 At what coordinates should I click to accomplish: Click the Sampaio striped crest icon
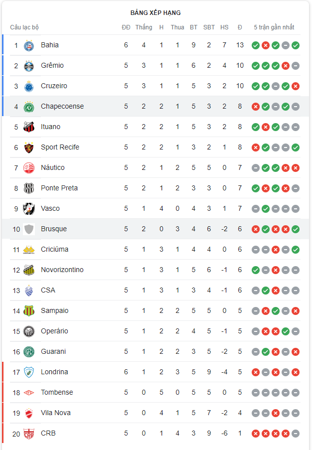[28, 311]
